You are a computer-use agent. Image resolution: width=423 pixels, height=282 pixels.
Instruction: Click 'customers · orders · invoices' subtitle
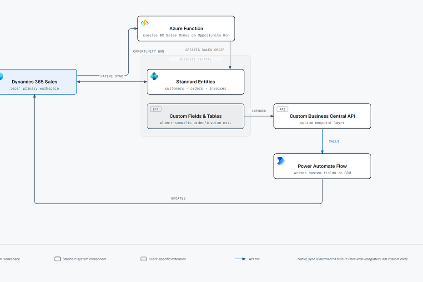196,89
